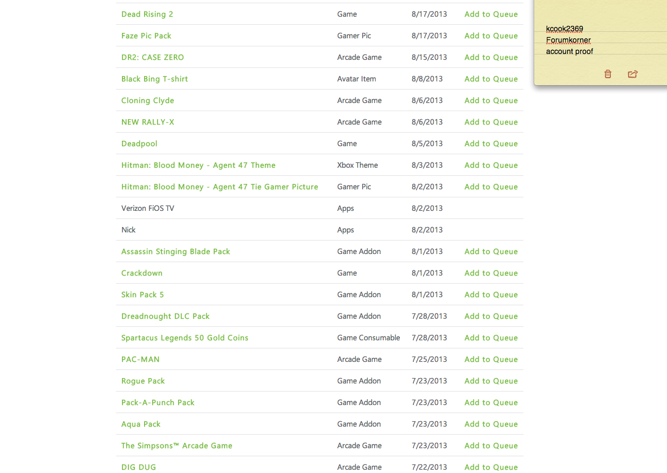Open the DR2: CASE ZERO link
Screen dimensions: 667x473
pos(153,57)
